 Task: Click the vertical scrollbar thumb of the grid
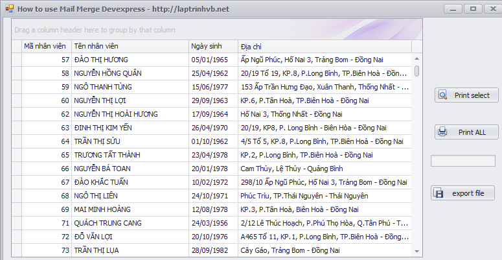point(416,71)
